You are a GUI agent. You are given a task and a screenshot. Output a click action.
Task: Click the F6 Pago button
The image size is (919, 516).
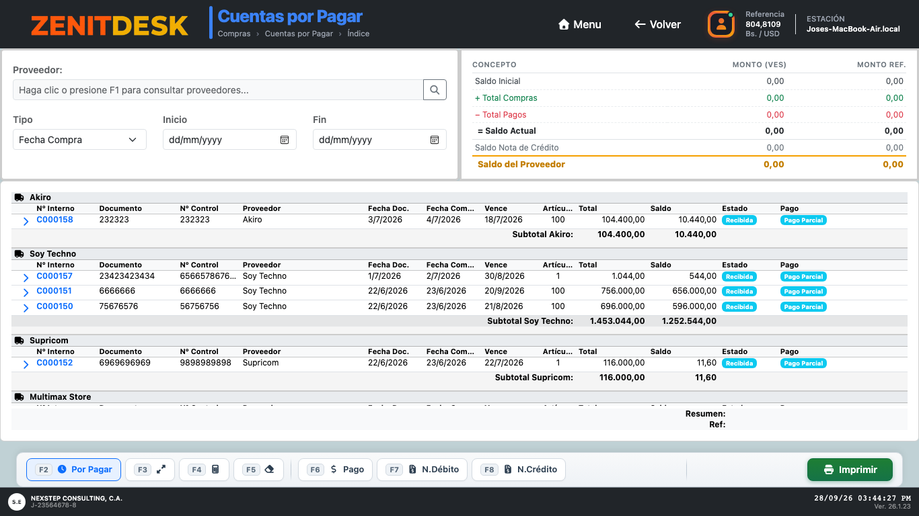336,470
